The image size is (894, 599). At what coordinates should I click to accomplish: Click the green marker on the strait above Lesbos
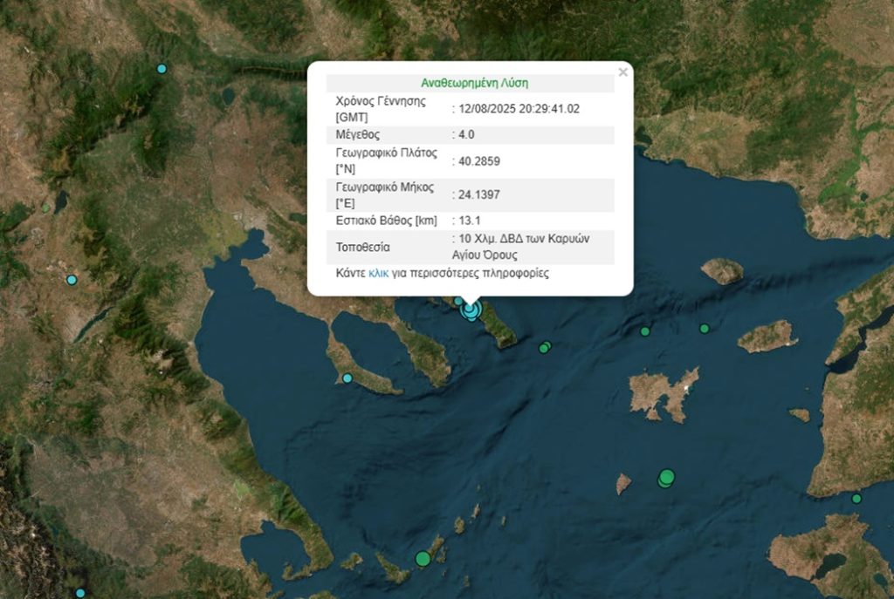coord(856,498)
